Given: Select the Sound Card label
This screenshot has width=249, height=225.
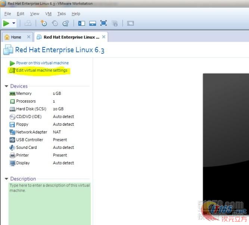Looking at the screenshot, I should click(x=27, y=147).
